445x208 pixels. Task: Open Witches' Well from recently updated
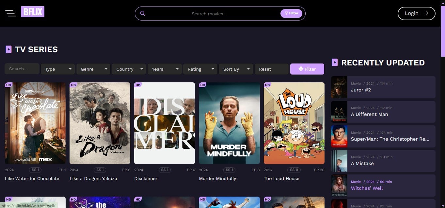pyautogui.click(x=367, y=188)
